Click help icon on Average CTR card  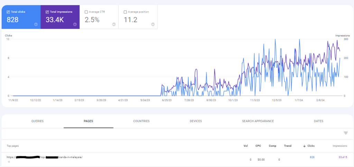pos(114,24)
